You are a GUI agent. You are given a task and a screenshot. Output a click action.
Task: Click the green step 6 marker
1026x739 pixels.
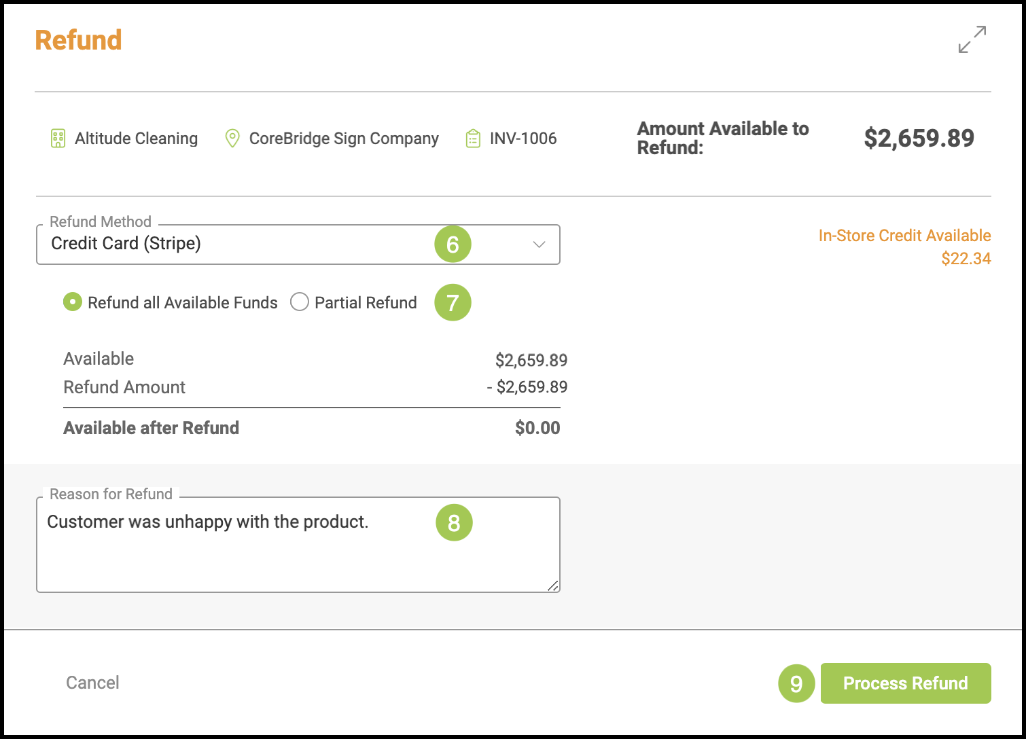[453, 245]
